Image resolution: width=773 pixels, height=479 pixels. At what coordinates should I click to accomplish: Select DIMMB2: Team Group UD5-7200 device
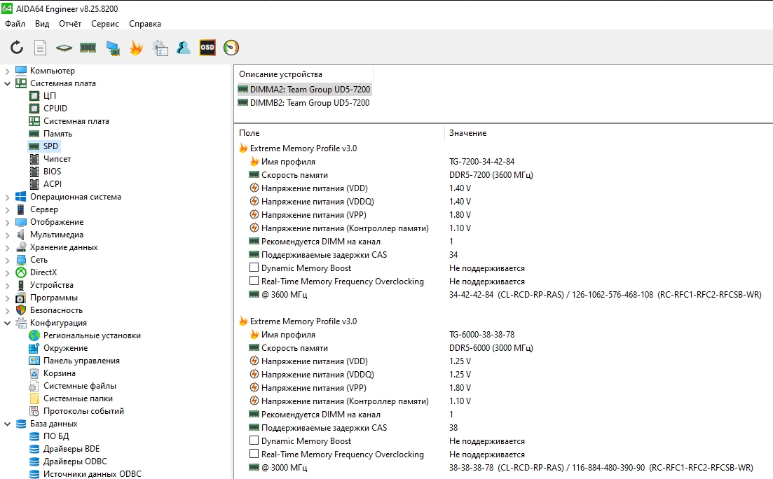pos(310,102)
